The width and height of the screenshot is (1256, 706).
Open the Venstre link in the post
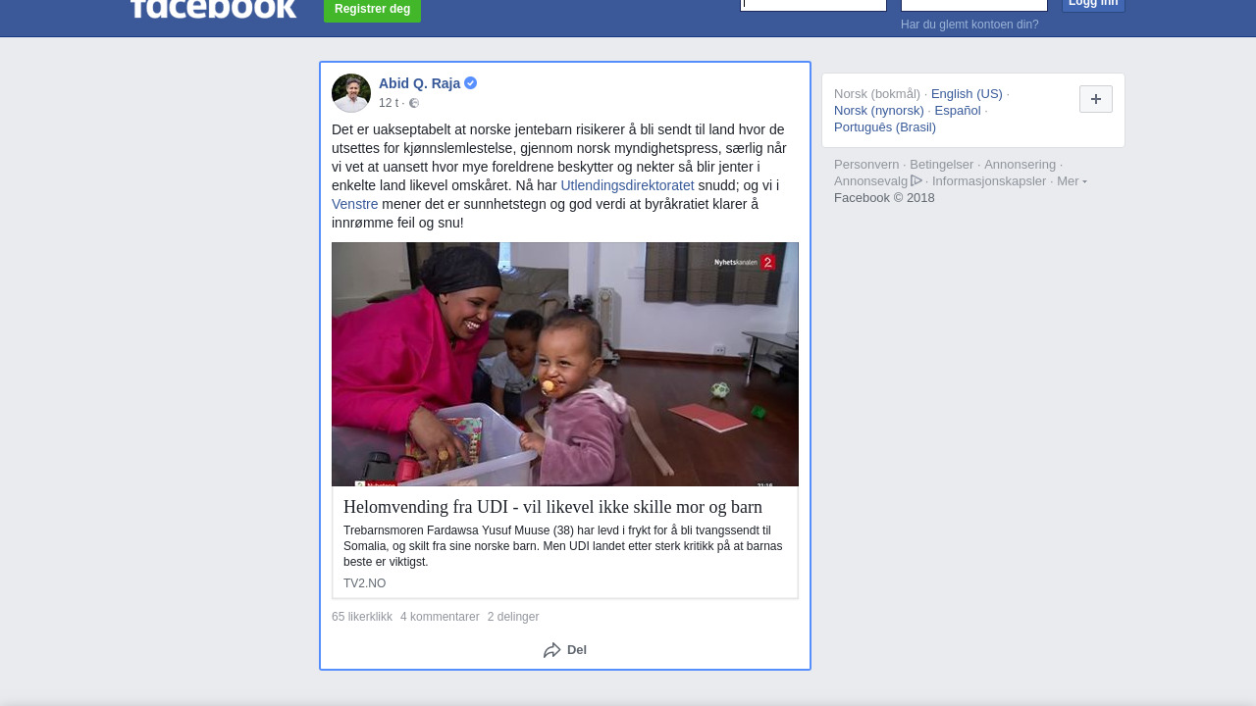pyautogui.click(x=354, y=204)
